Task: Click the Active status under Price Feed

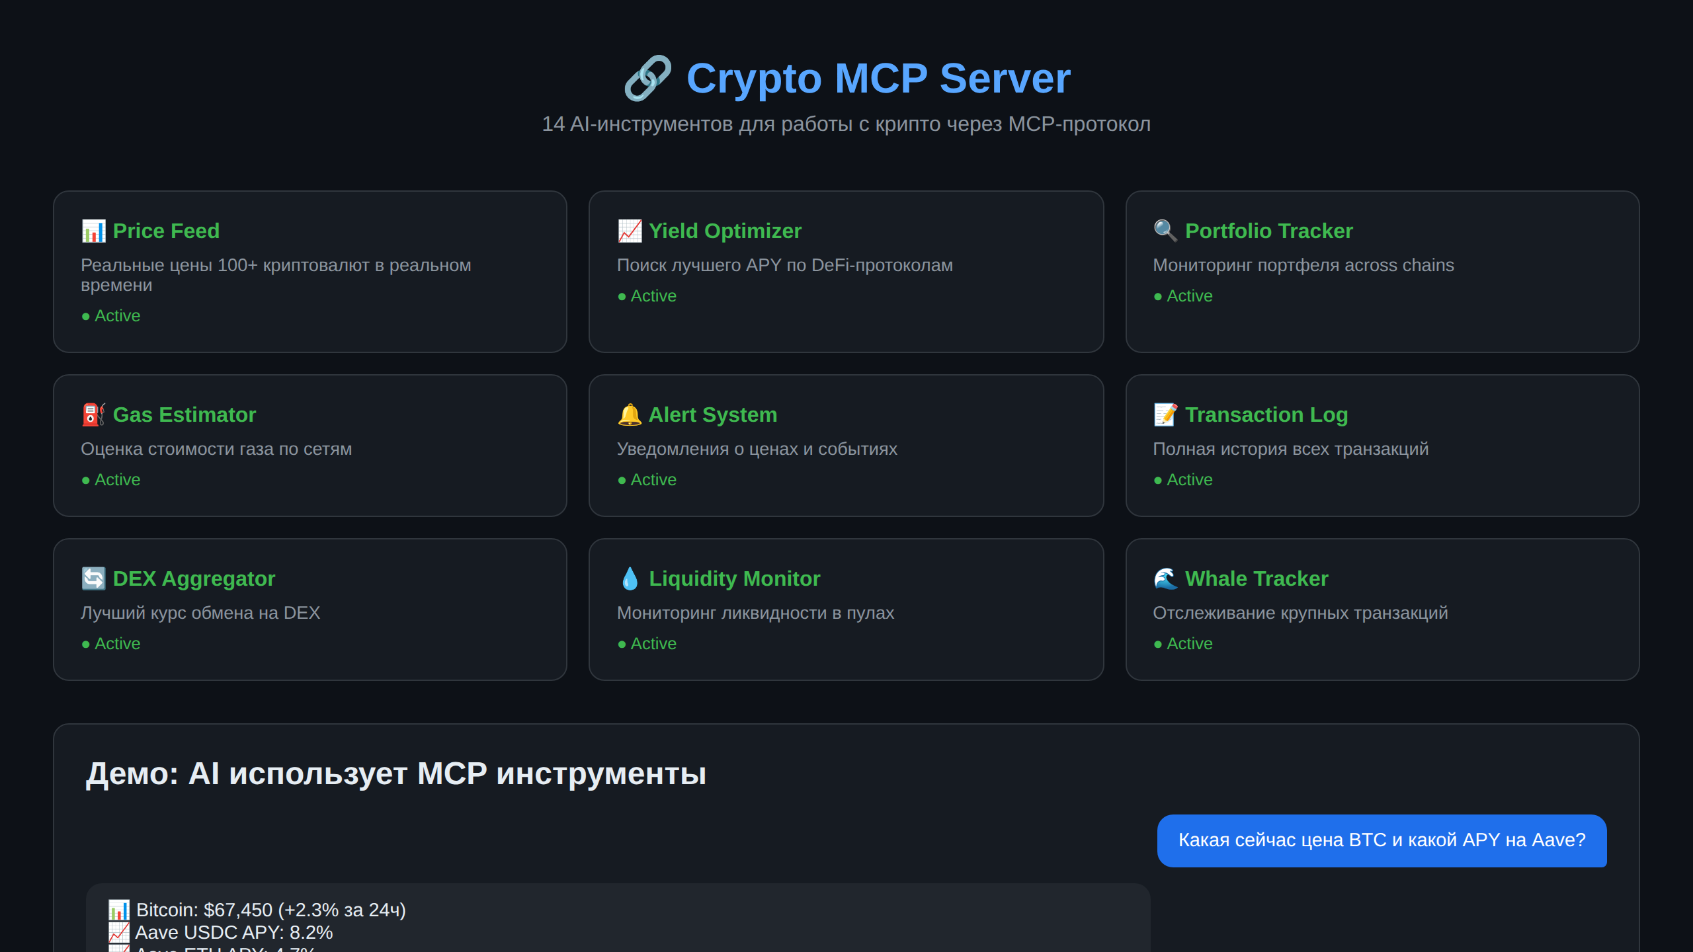Action: 110,315
